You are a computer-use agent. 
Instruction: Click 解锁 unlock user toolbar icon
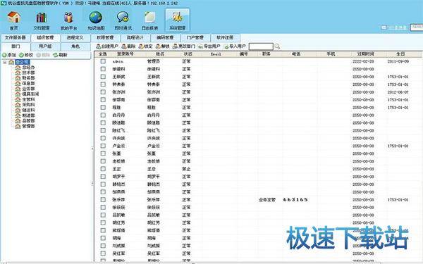tap(158, 46)
